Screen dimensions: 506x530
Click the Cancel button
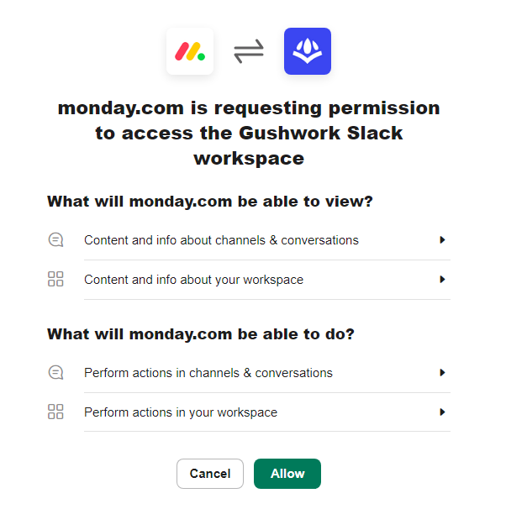click(x=210, y=474)
